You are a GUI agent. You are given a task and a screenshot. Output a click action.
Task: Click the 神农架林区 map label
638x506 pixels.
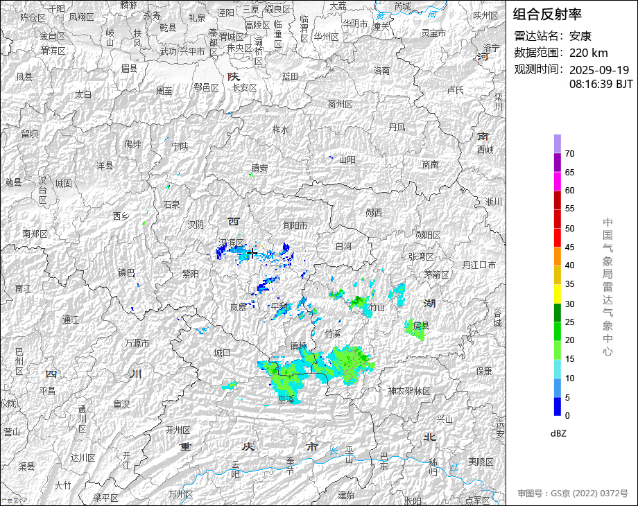point(409,391)
